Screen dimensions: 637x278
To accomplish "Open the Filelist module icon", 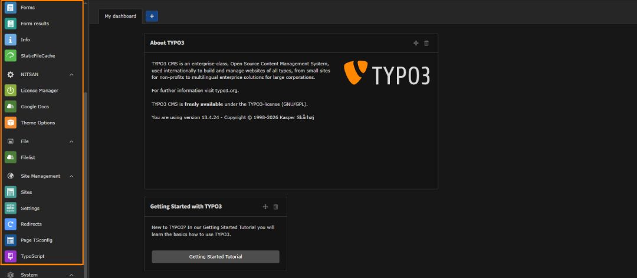I will coord(11,157).
